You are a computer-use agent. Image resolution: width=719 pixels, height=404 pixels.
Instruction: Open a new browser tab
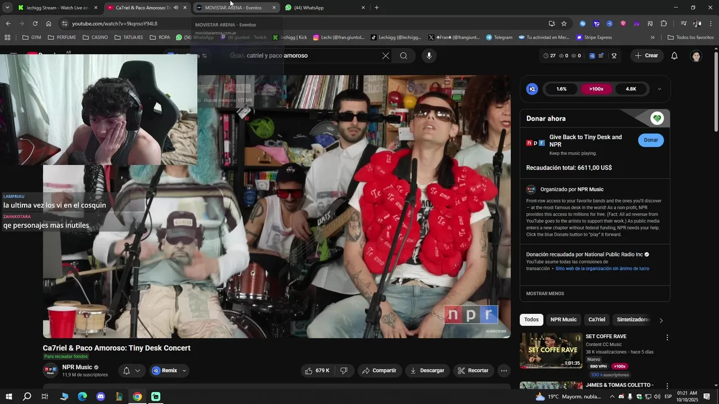(x=376, y=8)
